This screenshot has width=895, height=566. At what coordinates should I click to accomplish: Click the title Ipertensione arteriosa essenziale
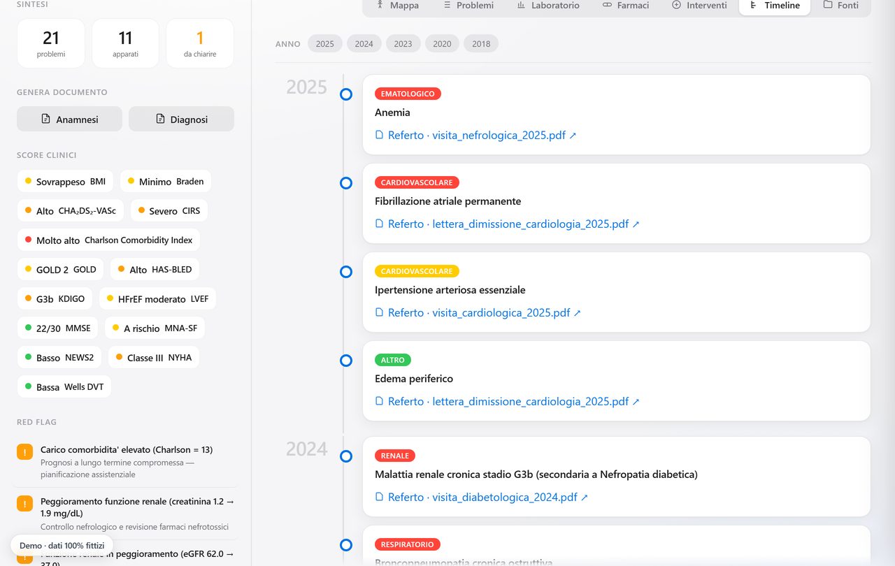tap(450, 290)
